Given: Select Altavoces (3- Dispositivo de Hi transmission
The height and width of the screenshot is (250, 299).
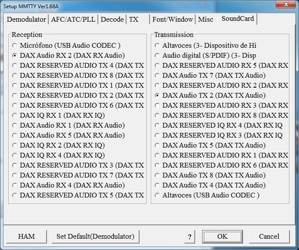Looking at the screenshot, I should [206, 46].
